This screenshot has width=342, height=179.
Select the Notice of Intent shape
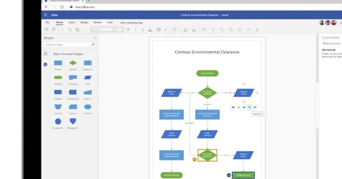point(171,93)
